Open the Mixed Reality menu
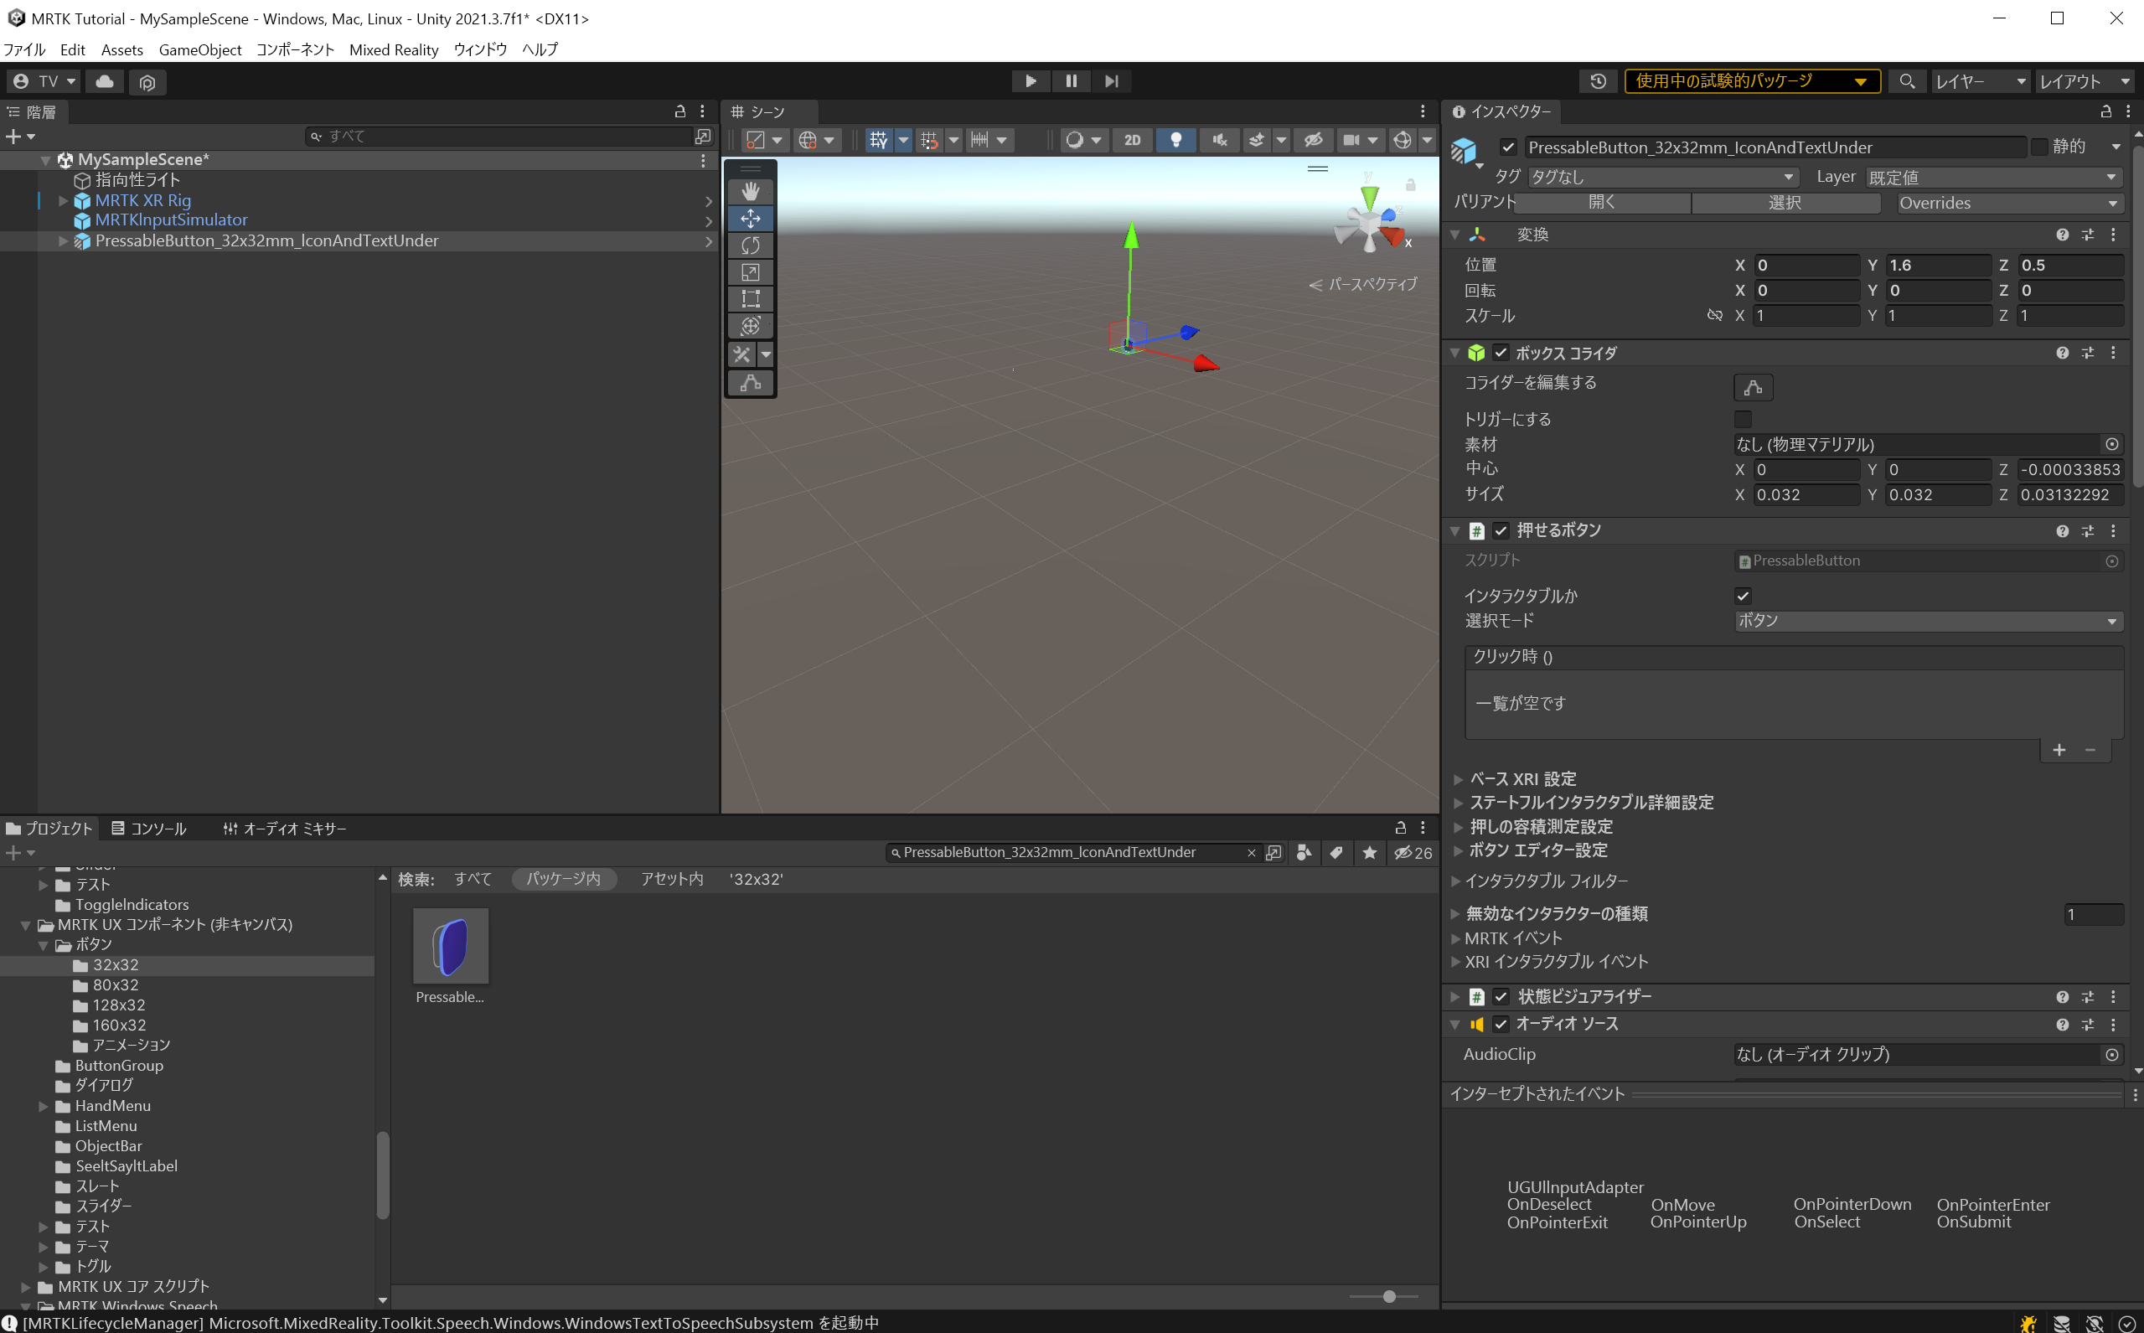Screen dimensions: 2144x1333 (393, 49)
